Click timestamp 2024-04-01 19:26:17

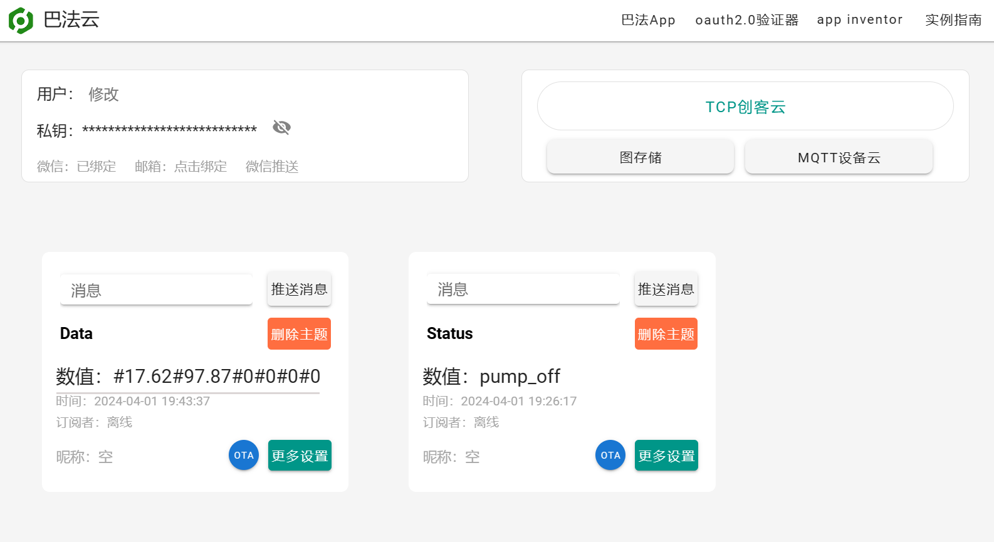519,401
